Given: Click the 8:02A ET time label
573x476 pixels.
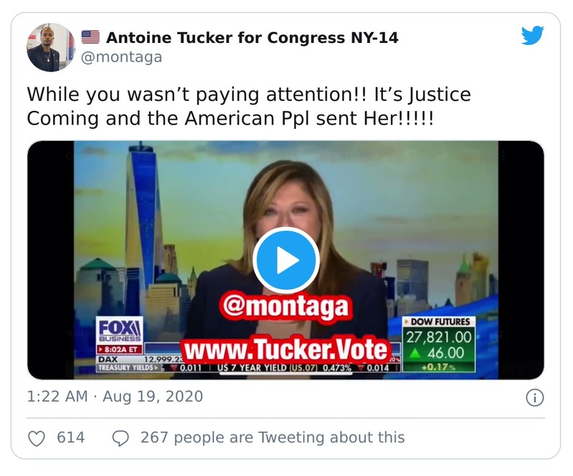Looking at the screenshot, I should (x=119, y=349).
